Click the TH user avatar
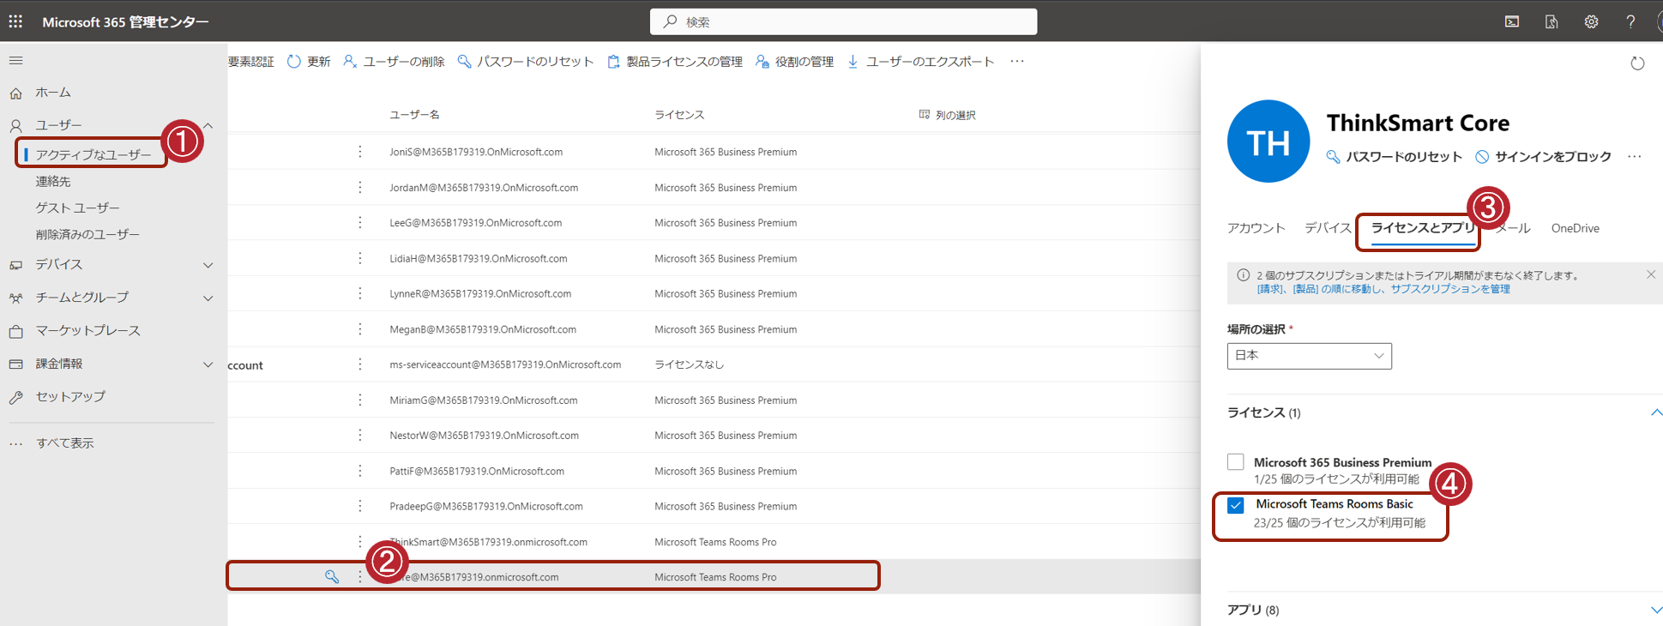1663x626 pixels. [x=1268, y=141]
